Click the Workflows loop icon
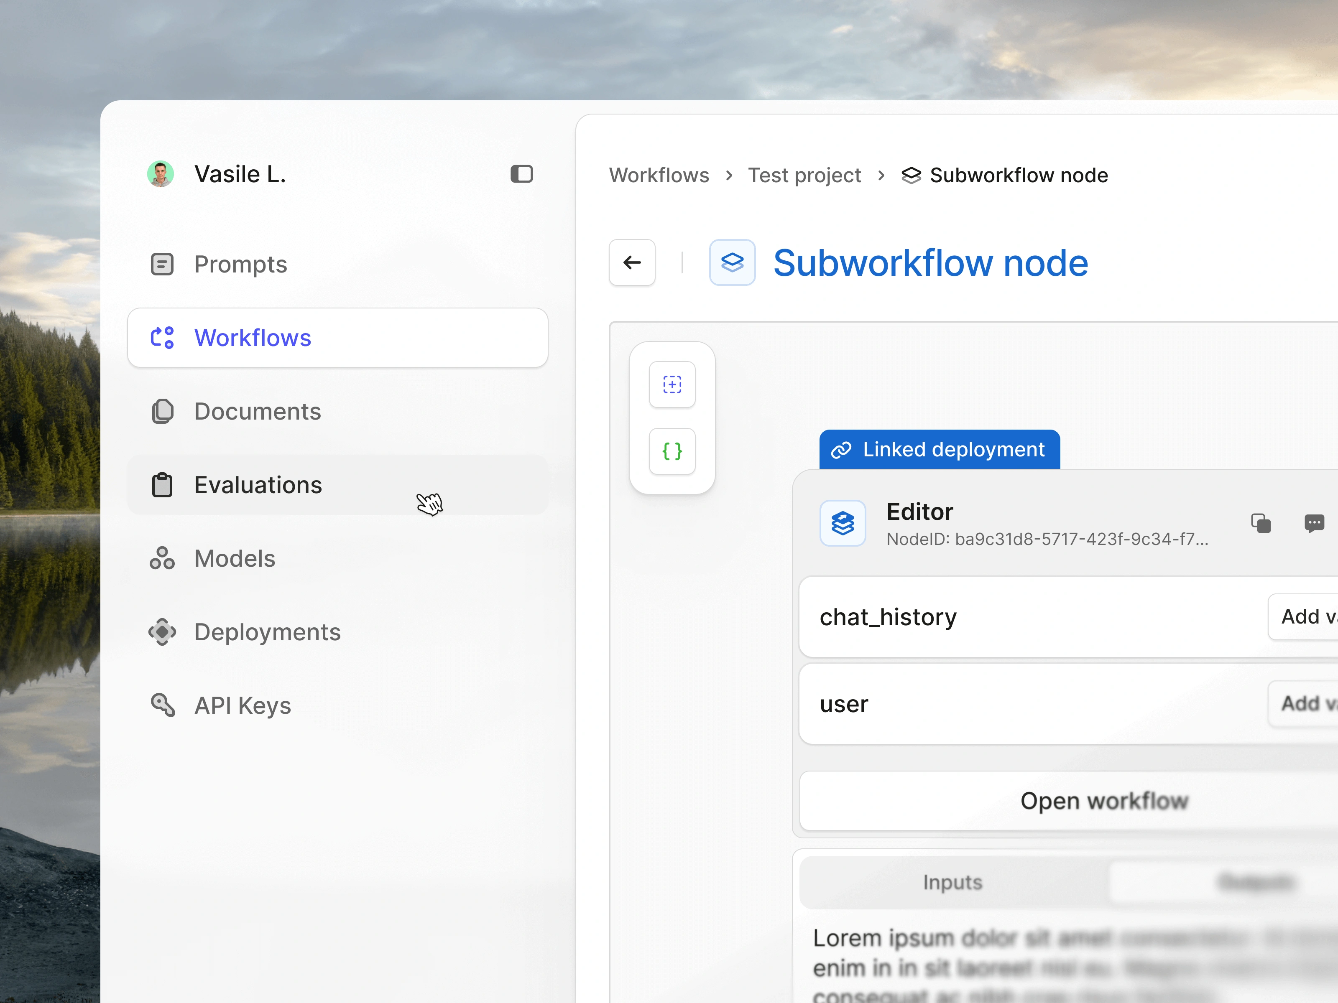Image resolution: width=1338 pixels, height=1003 pixels. pos(162,338)
